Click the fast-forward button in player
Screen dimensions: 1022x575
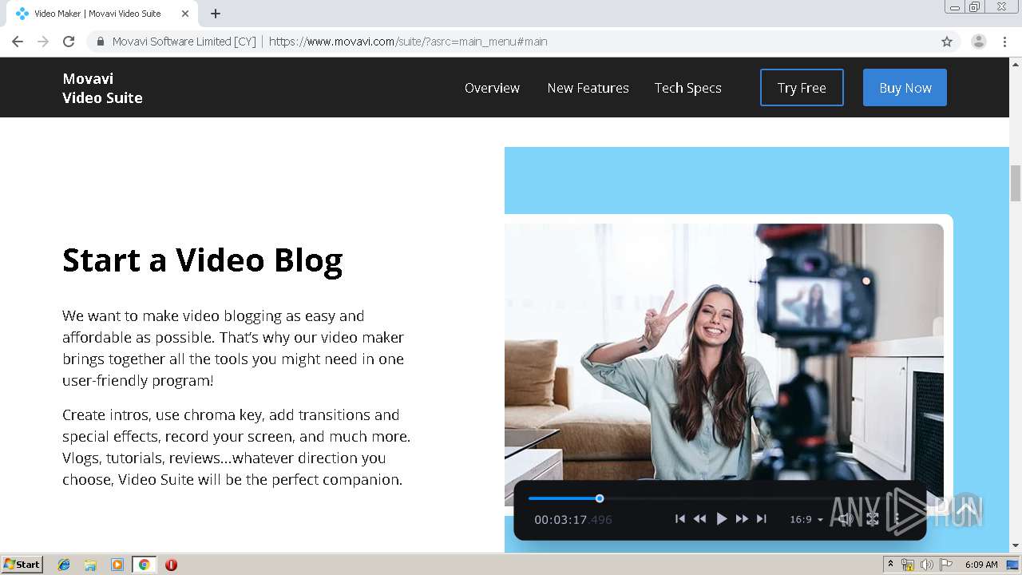pos(742,519)
